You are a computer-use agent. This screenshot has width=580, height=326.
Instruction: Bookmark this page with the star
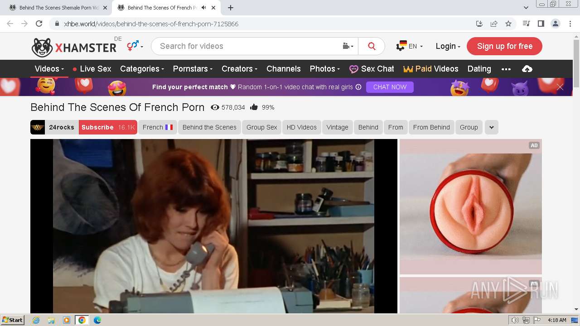pos(508,24)
